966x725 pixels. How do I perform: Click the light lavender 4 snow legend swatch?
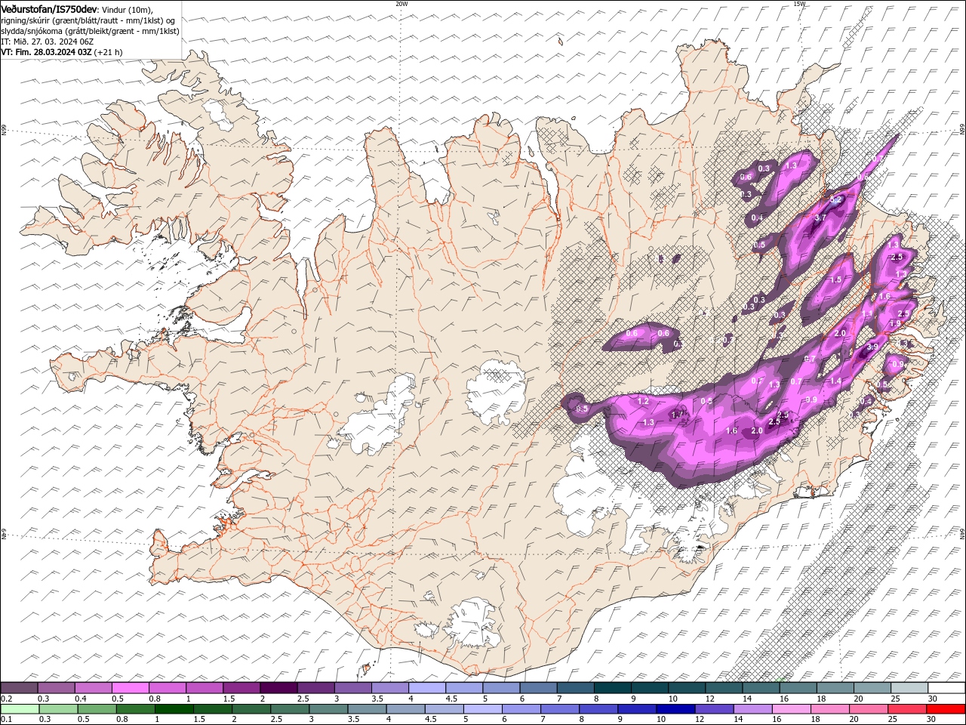[427, 688]
